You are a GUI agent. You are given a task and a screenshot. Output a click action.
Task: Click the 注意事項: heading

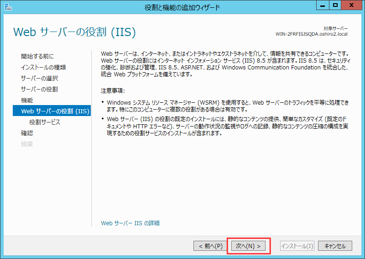[113, 91]
